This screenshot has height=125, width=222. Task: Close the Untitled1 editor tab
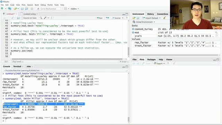click(x=16, y=14)
